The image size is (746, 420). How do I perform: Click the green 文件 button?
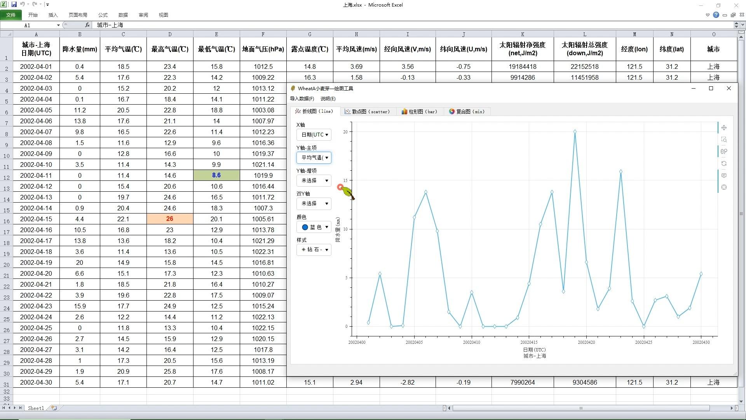tap(11, 15)
